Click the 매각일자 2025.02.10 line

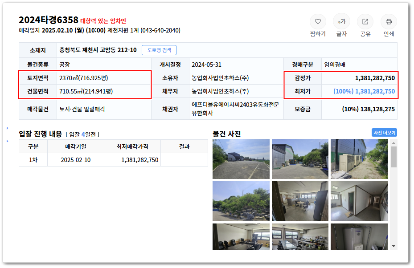(99, 31)
